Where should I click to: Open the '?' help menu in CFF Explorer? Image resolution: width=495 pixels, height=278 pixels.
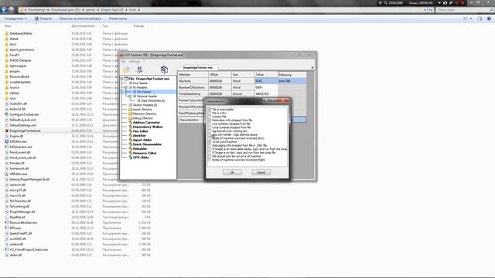click(x=144, y=62)
